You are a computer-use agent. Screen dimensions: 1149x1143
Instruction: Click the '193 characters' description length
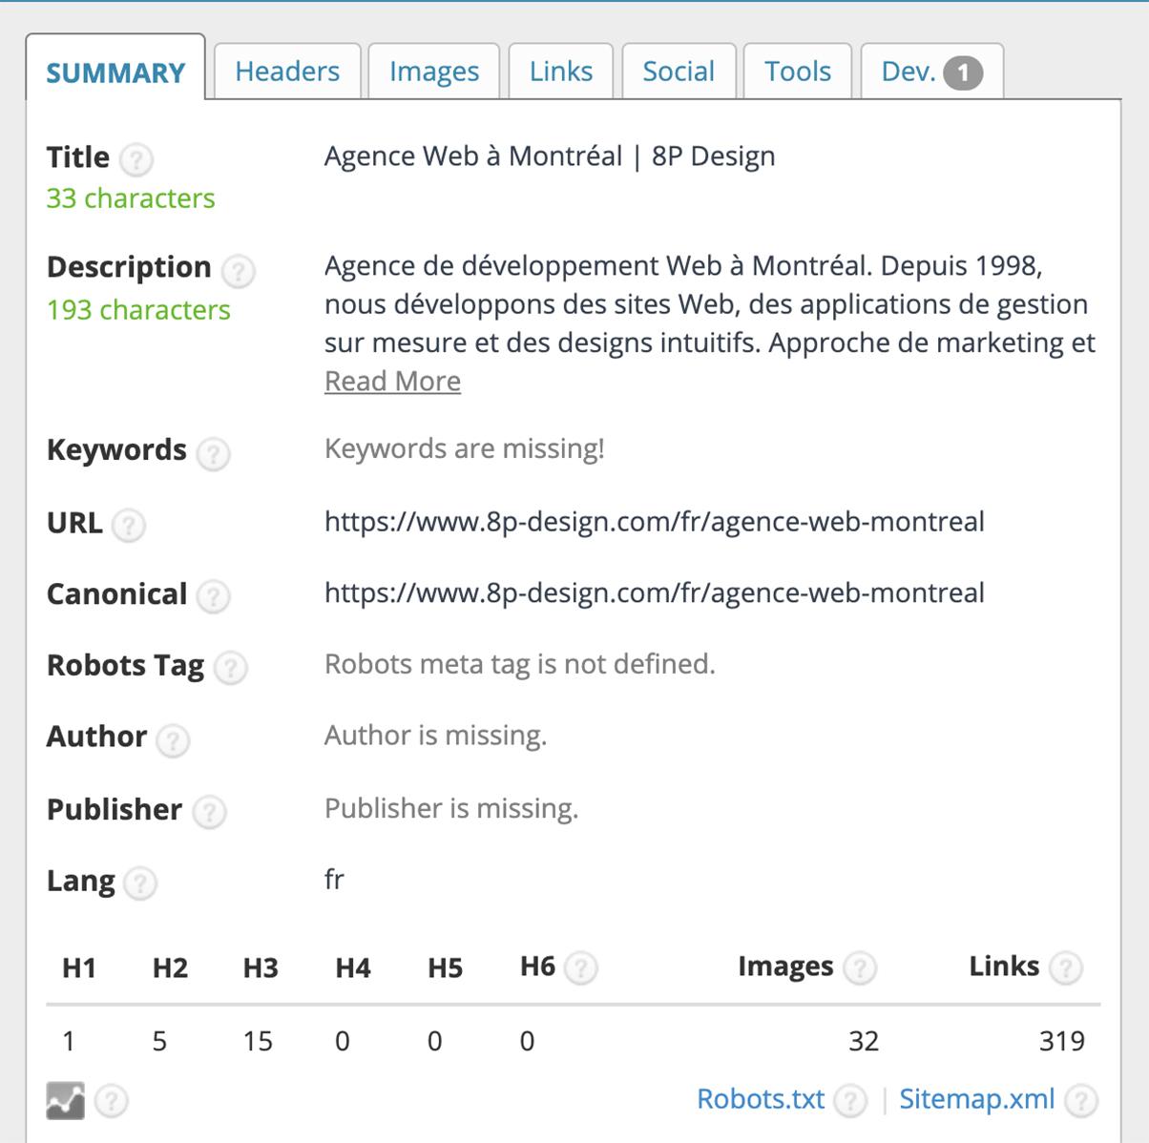tap(138, 310)
